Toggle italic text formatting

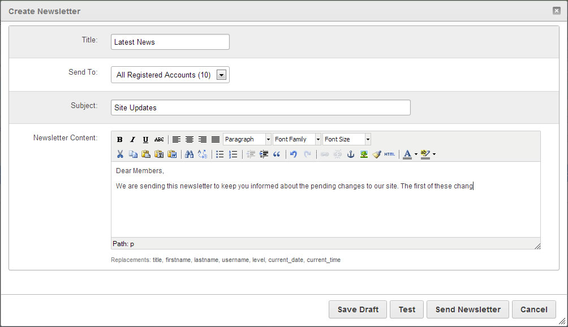coord(132,140)
